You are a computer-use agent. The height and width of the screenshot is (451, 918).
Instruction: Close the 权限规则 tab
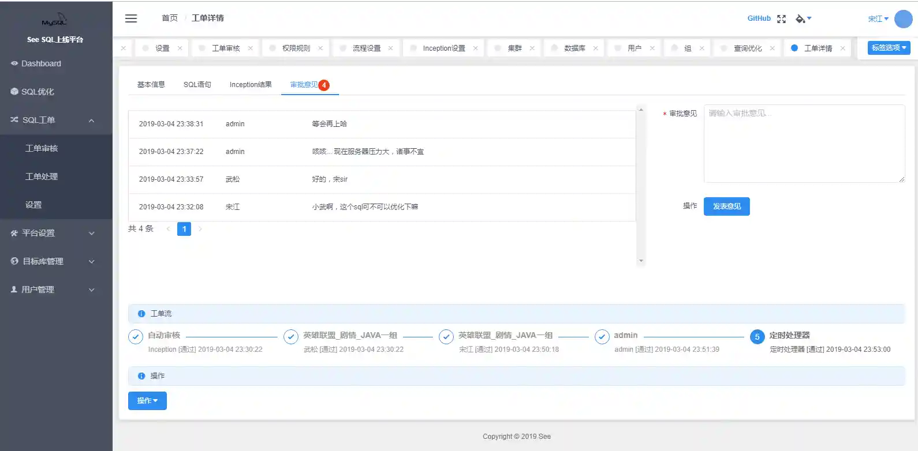pyautogui.click(x=320, y=48)
